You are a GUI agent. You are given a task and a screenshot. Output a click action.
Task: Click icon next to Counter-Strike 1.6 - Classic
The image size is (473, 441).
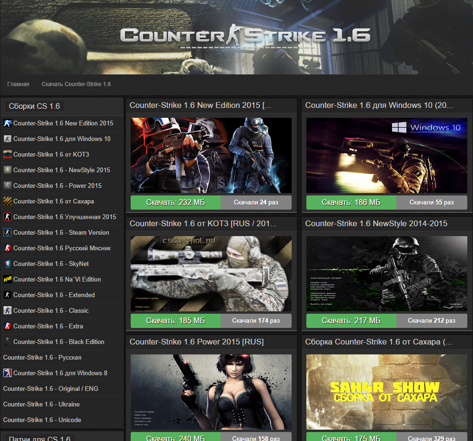[x=8, y=310]
